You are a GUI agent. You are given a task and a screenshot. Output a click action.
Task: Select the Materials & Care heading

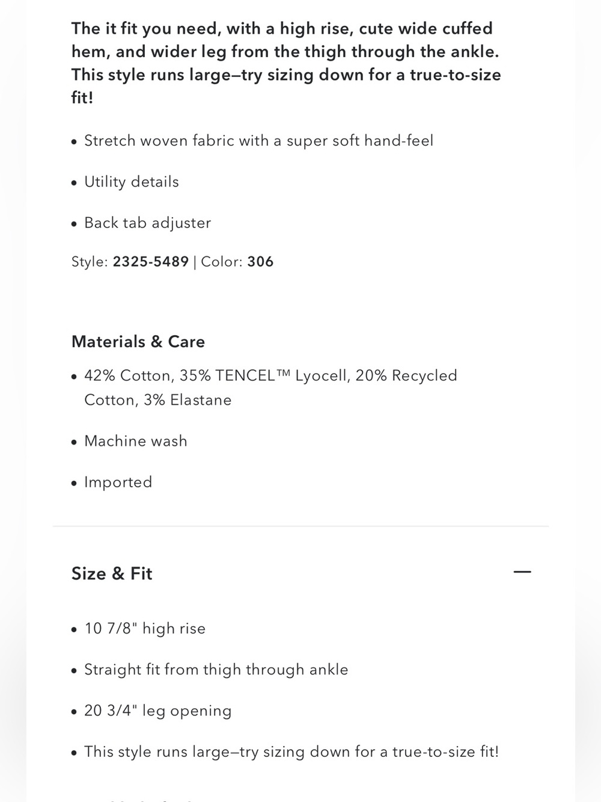[138, 342]
